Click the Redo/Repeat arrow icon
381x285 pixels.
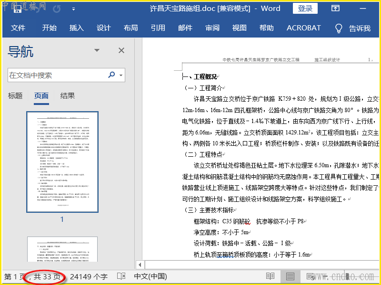(57, 9)
